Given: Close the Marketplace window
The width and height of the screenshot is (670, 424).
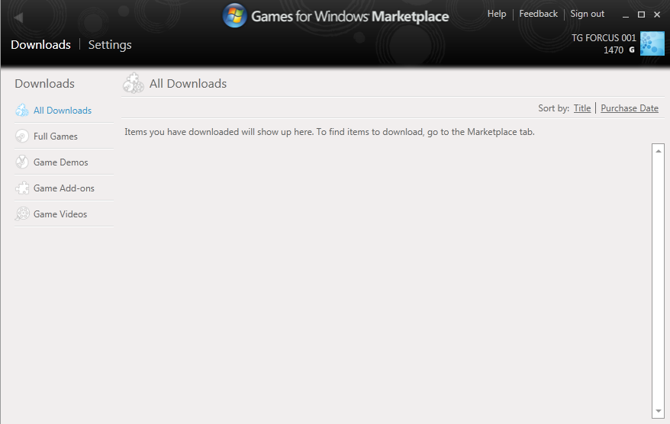Looking at the screenshot, I should coord(657,14).
